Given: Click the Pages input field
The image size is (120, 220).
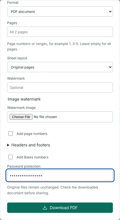Looking at the screenshot, I should click(60, 32).
